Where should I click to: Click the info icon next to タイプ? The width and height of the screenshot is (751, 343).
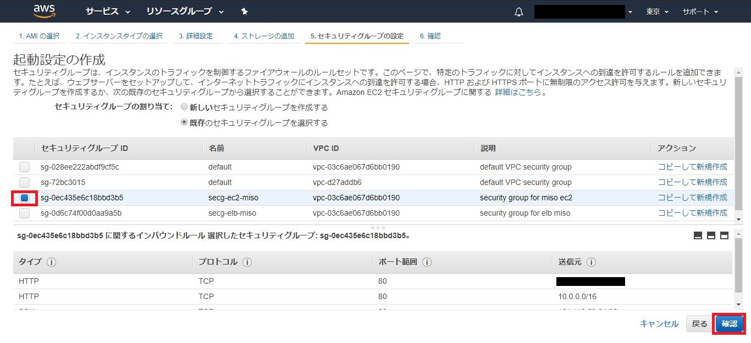52,262
